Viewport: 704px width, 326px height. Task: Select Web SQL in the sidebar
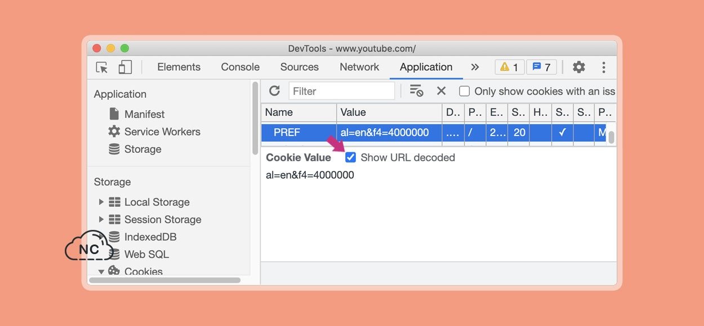click(146, 254)
